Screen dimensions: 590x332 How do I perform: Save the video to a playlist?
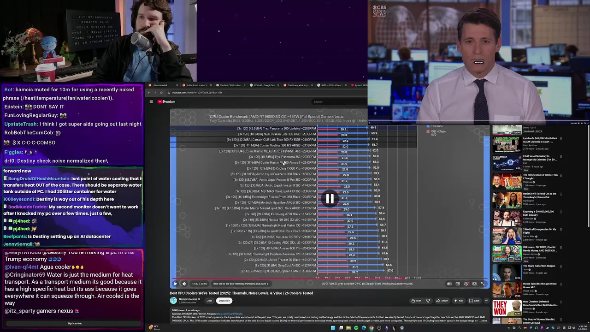click(x=474, y=301)
